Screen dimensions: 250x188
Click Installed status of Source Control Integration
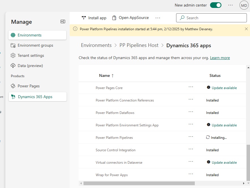click(212, 150)
